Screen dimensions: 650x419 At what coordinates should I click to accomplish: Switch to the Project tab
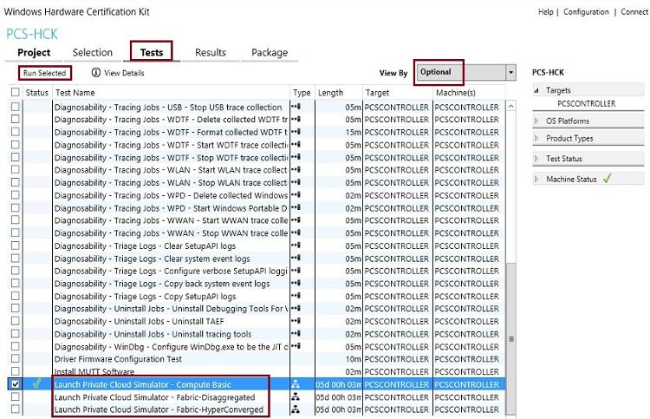coord(34,53)
